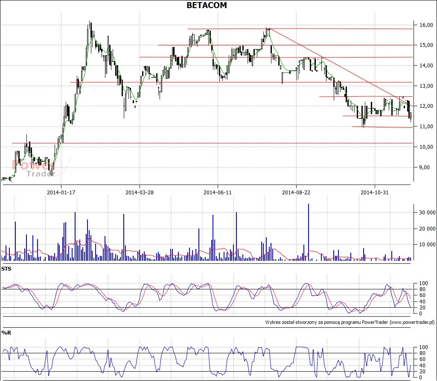The height and width of the screenshot is (381, 437).
Task: Click the 15,00 price axis label
Action: pos(426,45)
